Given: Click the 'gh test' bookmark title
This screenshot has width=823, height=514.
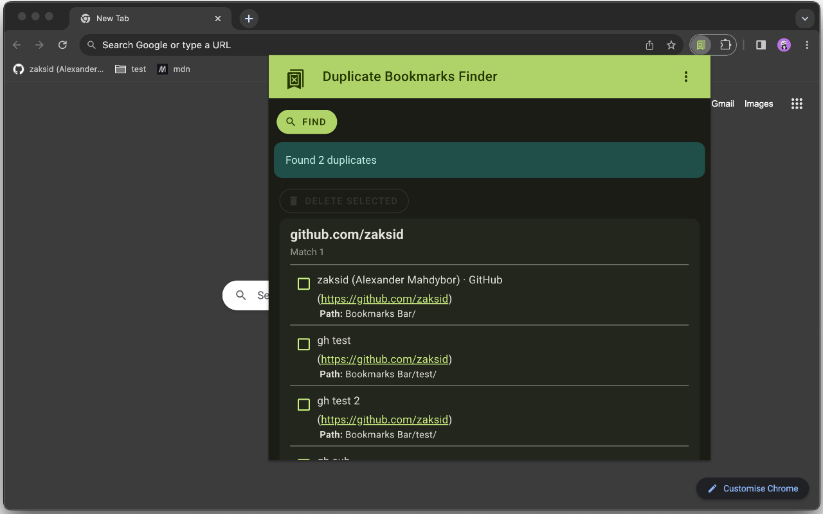Looking at the screenshot, I should coord(334,341).
